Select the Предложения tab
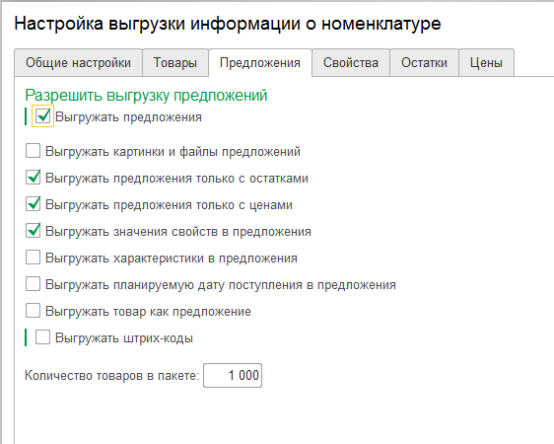Viewport: 554px width, 444px height. pos(260,62)
